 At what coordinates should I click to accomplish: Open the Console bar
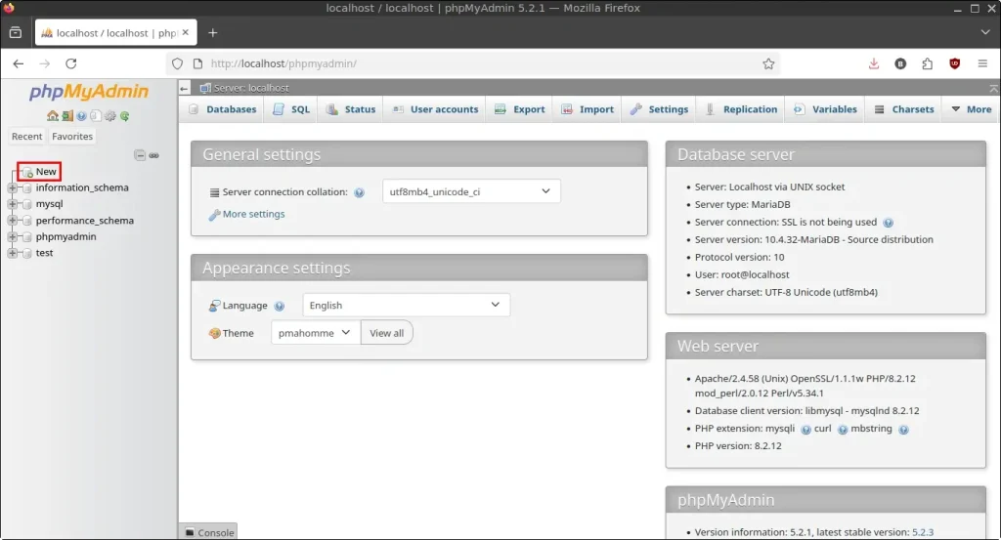(209, 532)
